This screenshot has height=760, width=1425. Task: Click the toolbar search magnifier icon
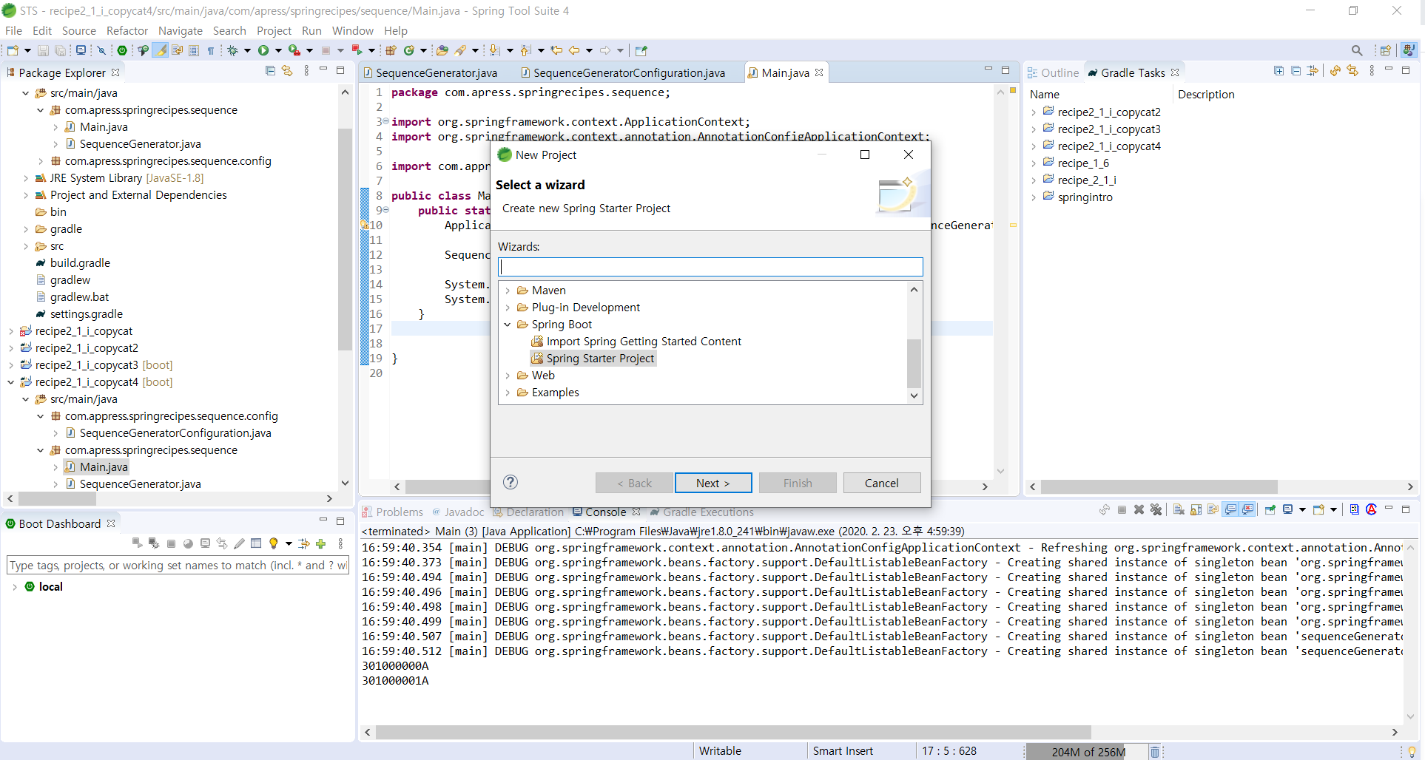1357,50
